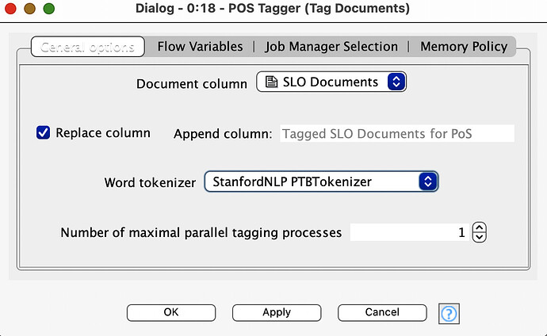Open the Document column dropdown
Viewport: 547px width, 336px height.
pos(331,82)
